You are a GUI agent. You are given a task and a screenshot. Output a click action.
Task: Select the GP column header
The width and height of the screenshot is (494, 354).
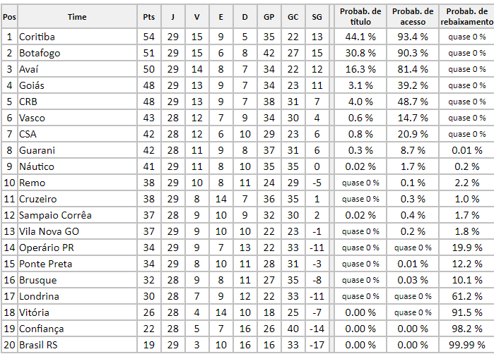[269, 16]
